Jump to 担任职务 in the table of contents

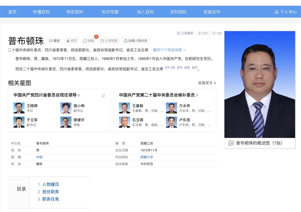pyautogui.click(x=51, y=192)
